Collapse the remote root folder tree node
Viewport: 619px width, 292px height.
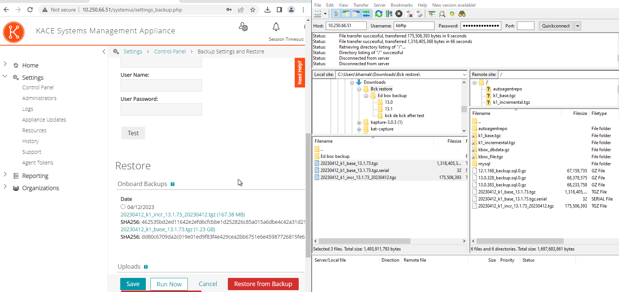pyautogui.click(x=475, y=83)
